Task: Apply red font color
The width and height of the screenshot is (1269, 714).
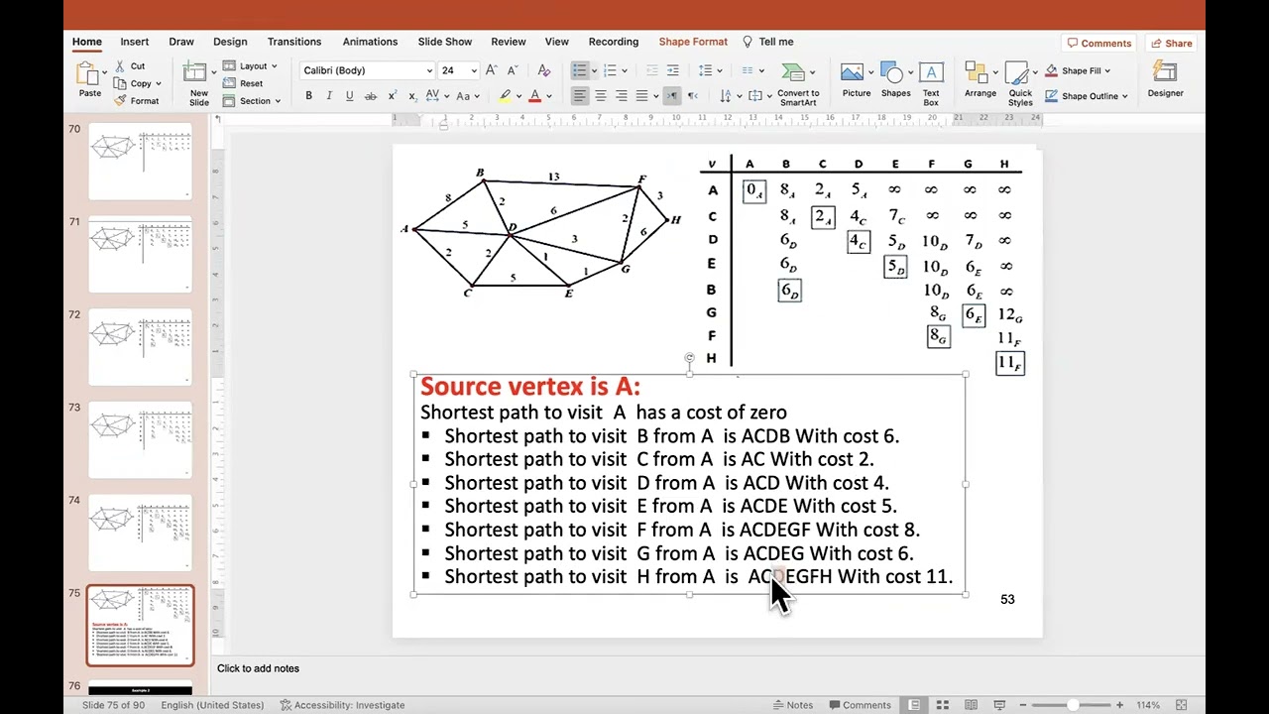Action: pyautogui.click(x=534, y=96)
